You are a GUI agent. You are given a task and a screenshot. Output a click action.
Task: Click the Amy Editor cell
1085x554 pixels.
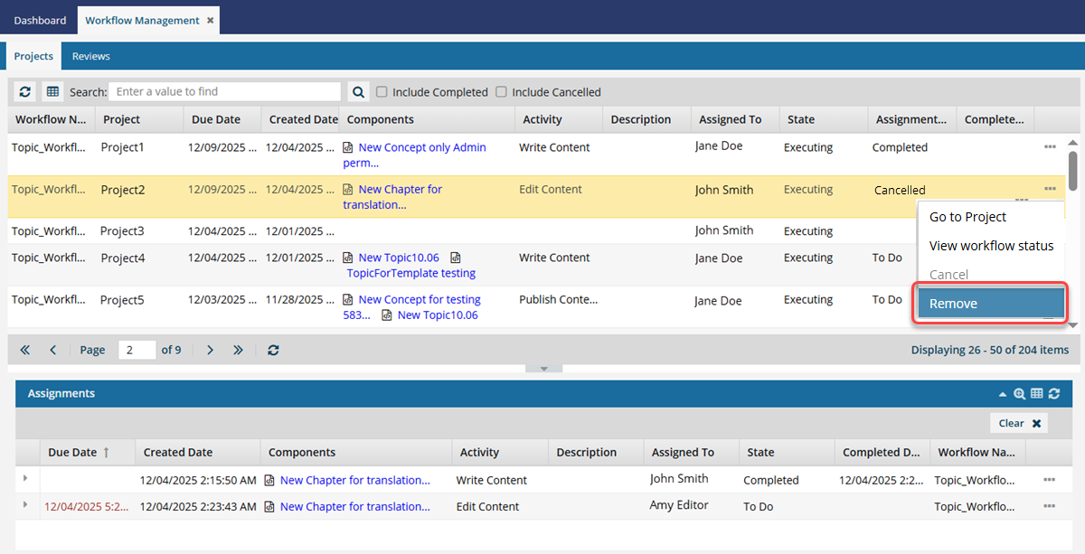679,505
